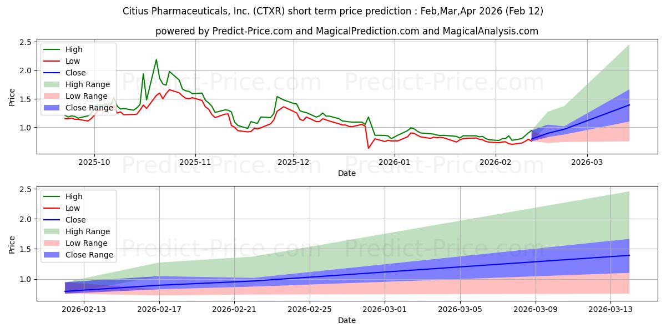Click the Close Range label in bottom legend
The image size is (666, 333).
pos(89,255)
